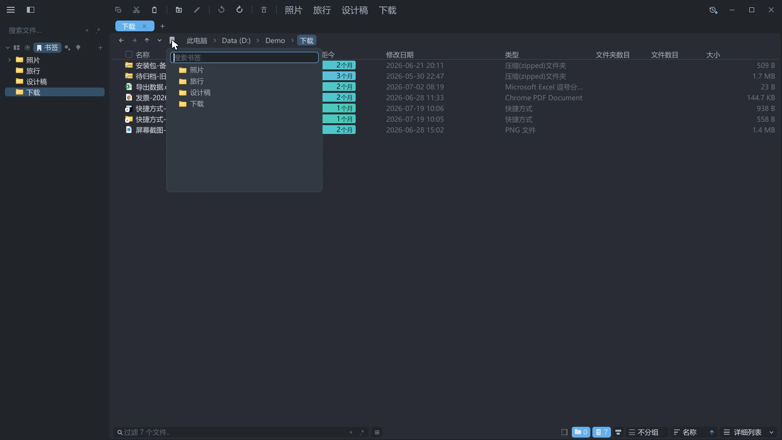Toggle regex option in file search

coord(98,30)
